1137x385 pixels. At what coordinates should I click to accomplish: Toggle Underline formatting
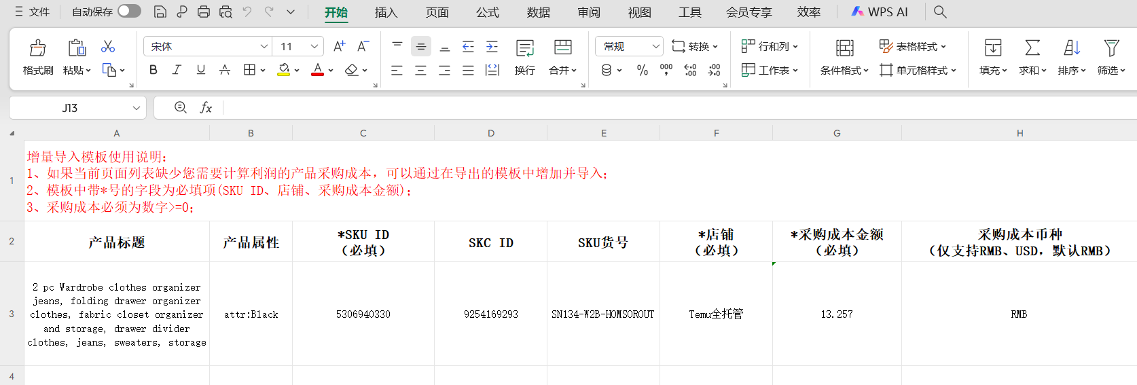(x=200, y=70)
